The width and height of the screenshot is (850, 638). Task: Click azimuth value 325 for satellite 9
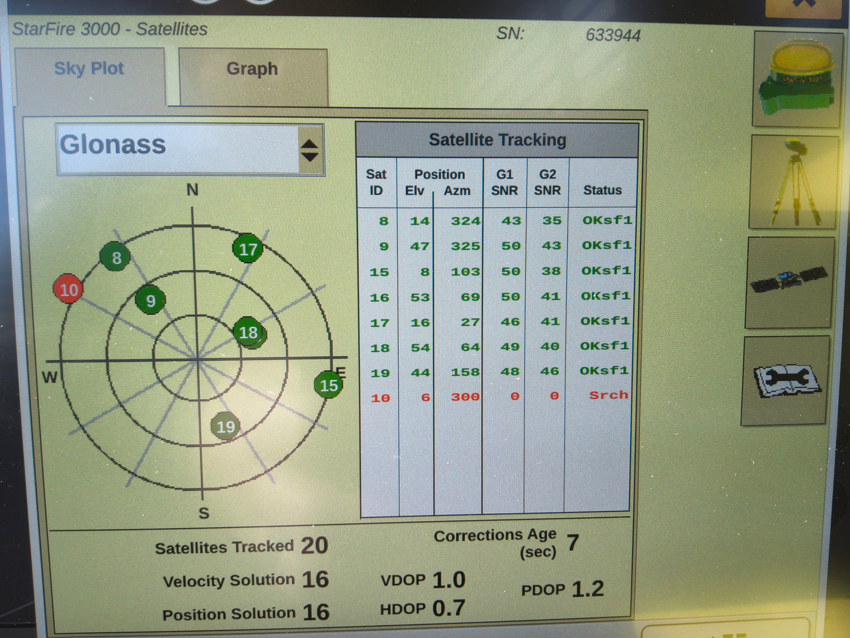pyautogui.click(x=466, y=246)
